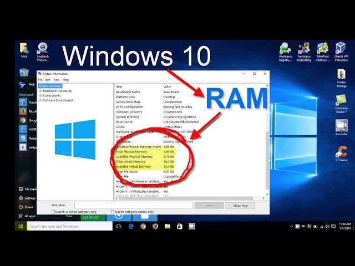Launch CCleaner from the desktop

pyautogui.click(x=341, y=154)
